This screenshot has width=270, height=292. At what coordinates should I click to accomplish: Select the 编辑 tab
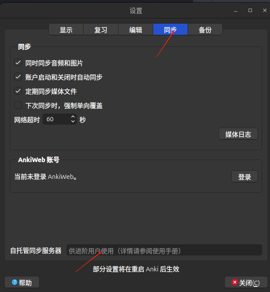click(x=136, y=29)
